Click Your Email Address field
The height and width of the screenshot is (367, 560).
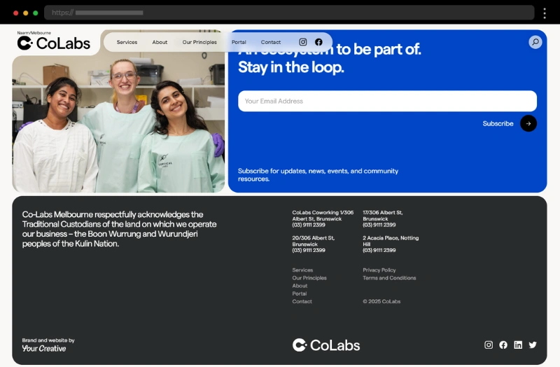point(387,101)
